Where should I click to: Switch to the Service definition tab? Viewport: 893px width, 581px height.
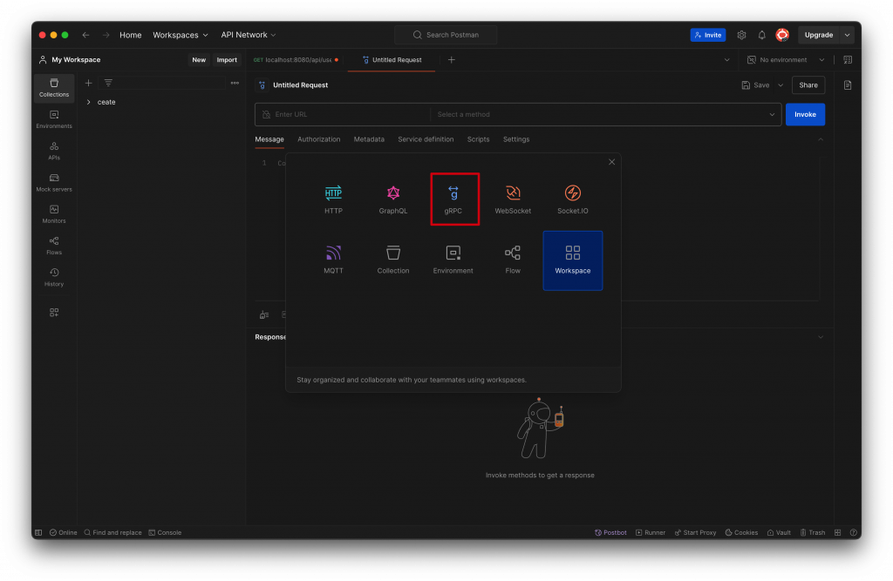tap(426, 139)
